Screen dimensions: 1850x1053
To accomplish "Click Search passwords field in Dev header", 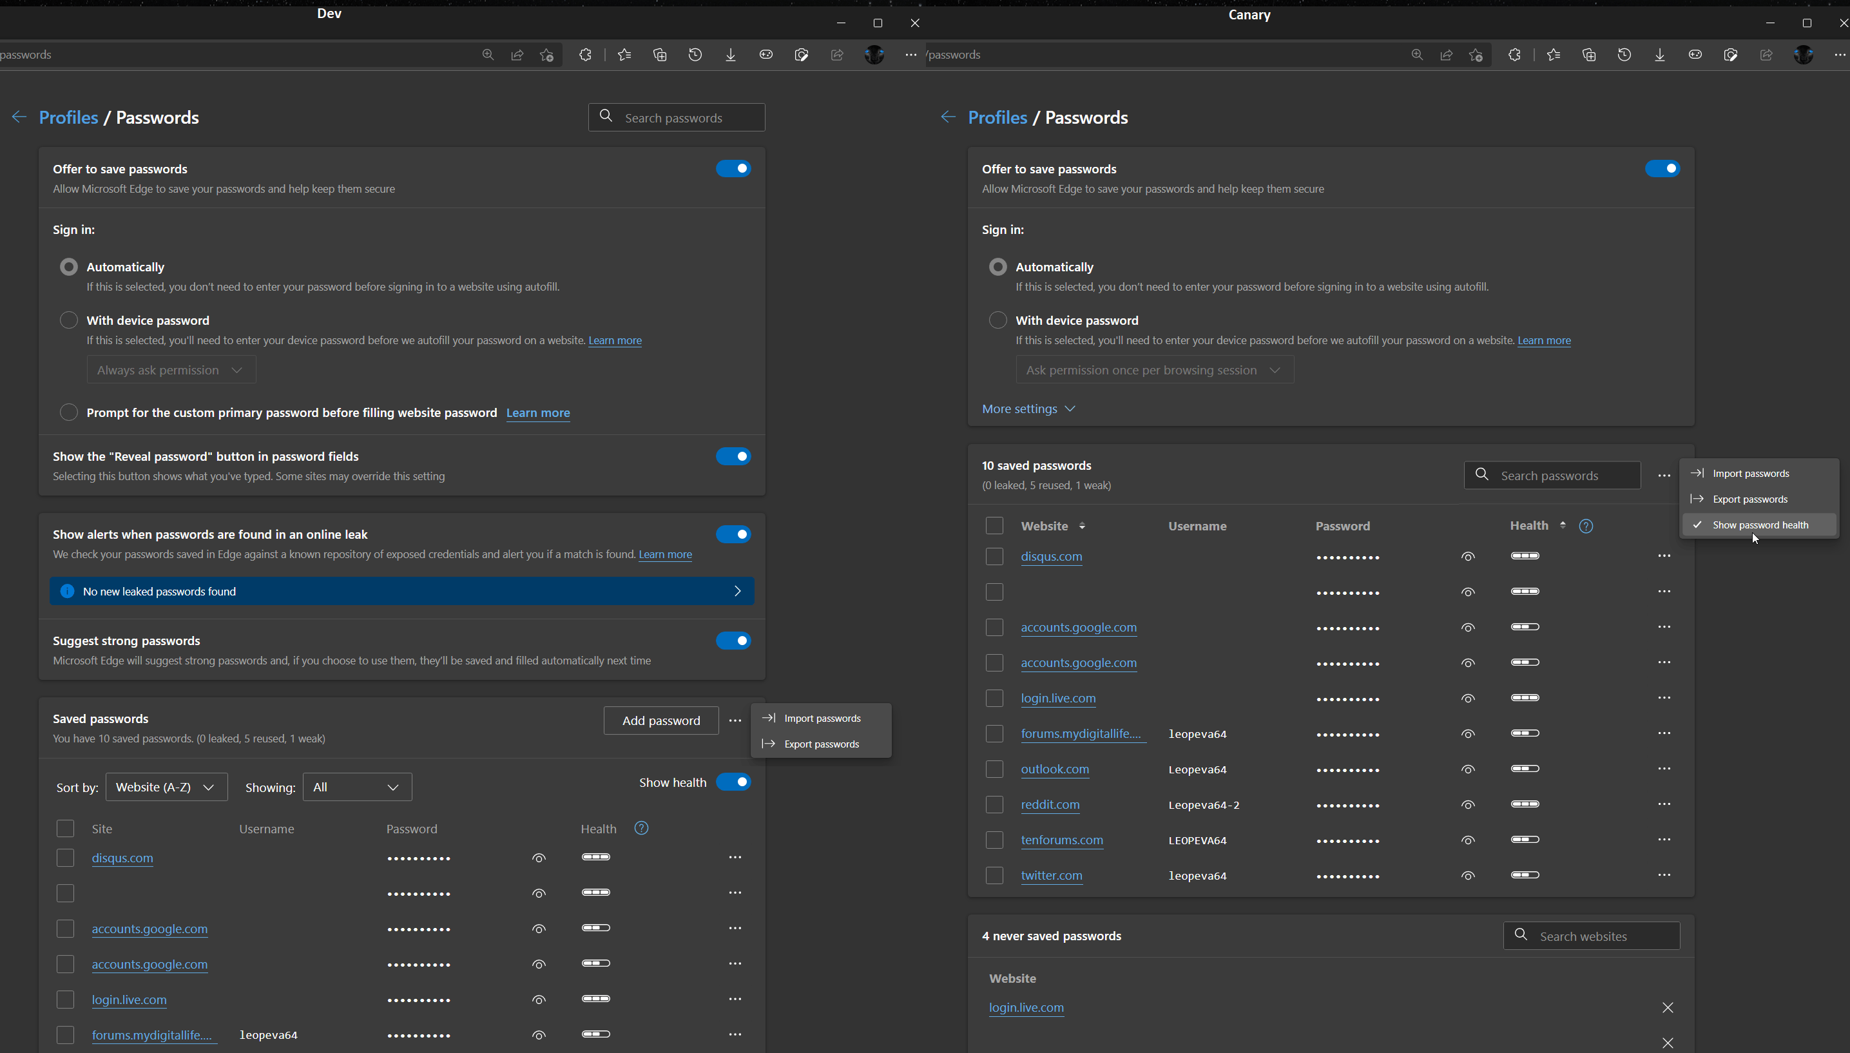I will [x=677, y=117].
